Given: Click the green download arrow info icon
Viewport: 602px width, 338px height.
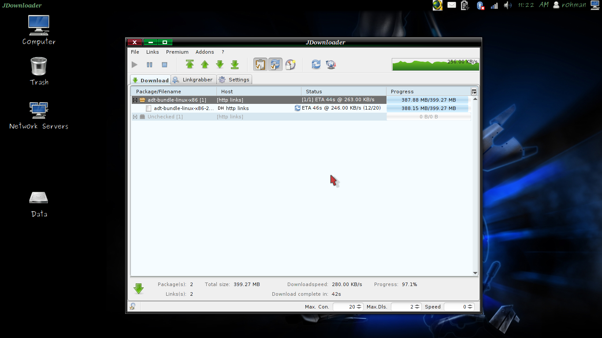Looking at the screenshot, I should [x=139, y=289].
